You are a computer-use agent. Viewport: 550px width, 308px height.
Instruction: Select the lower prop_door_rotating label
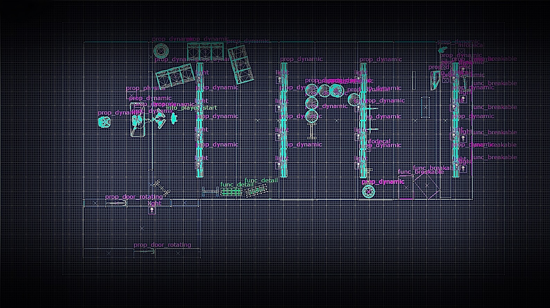point(162,245)
